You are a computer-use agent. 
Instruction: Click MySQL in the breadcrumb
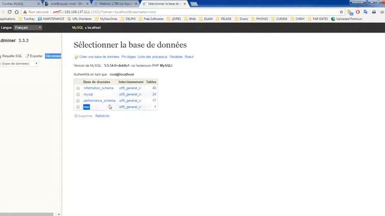[x=78, y=28]
